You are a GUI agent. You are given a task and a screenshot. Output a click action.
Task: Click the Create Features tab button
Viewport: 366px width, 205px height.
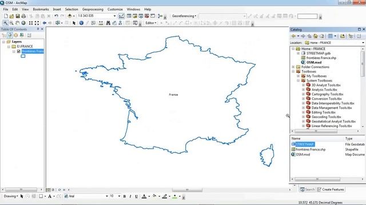[x=331, y=190]
